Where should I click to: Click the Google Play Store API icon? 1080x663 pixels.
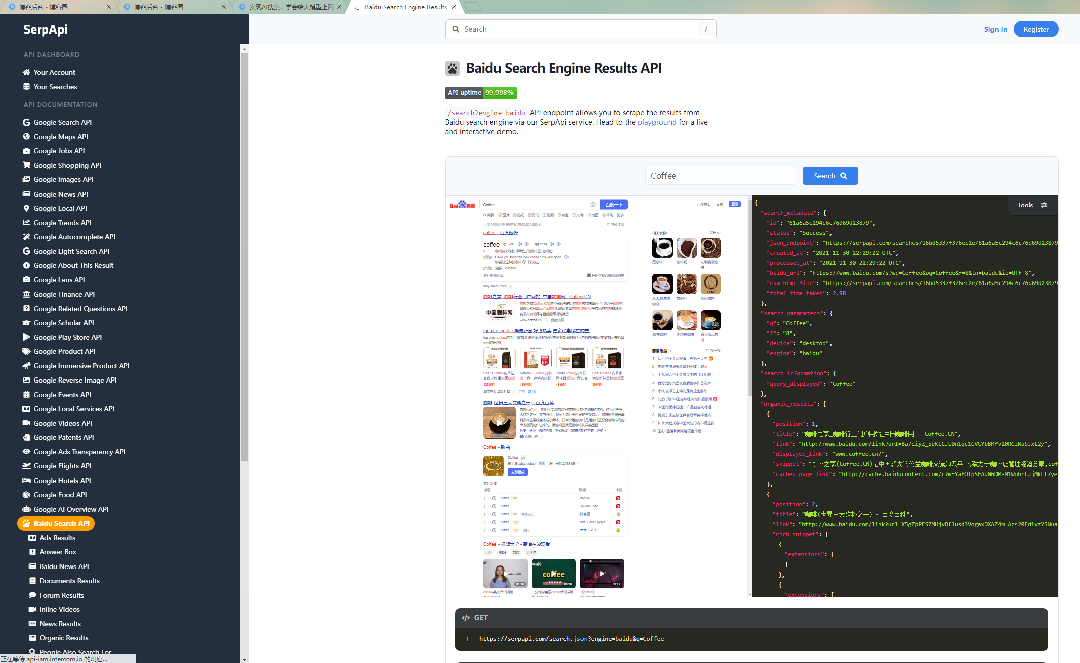pos(26,337)
